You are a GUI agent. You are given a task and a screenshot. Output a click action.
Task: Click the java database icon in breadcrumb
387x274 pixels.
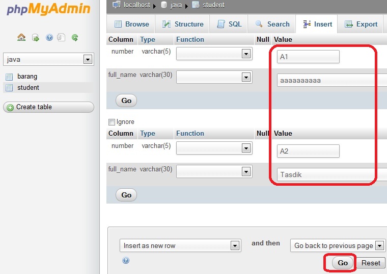coord(164,5)
